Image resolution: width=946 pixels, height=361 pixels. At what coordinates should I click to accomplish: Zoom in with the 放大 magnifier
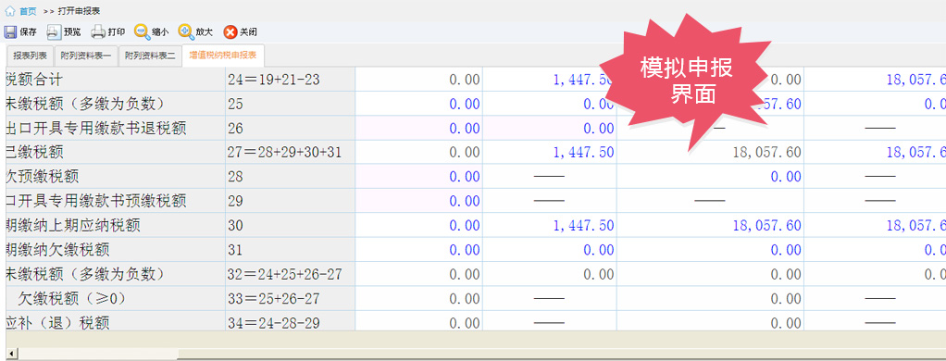click(x=186, y=32)
